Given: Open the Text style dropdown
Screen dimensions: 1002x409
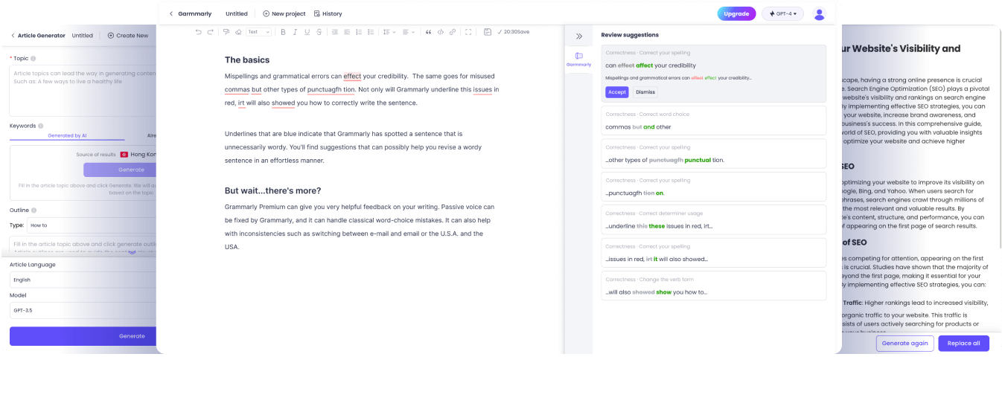Looking at the screenshot, I should click(x=258, y=32).
